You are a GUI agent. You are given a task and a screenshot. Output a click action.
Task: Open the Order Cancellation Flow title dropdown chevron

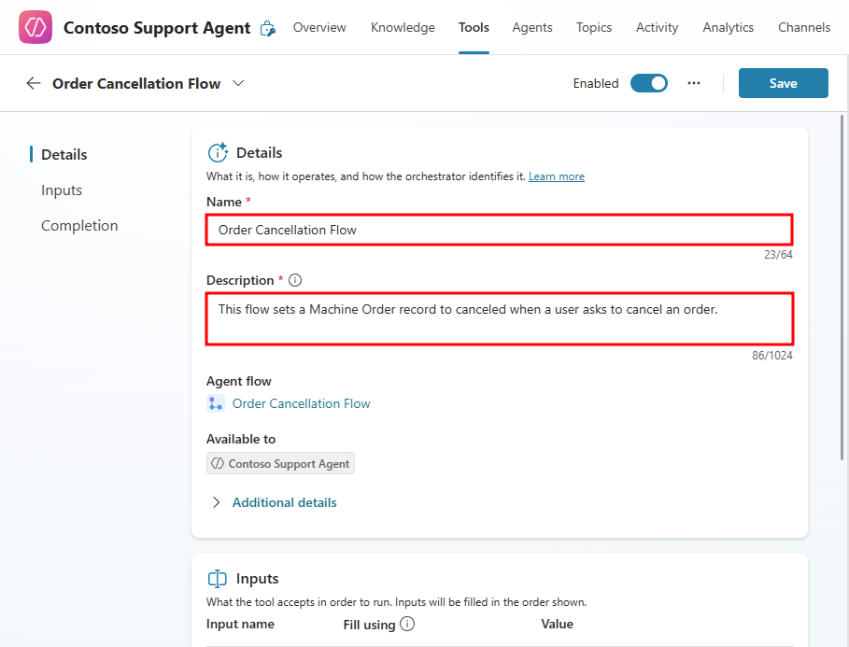238,83
